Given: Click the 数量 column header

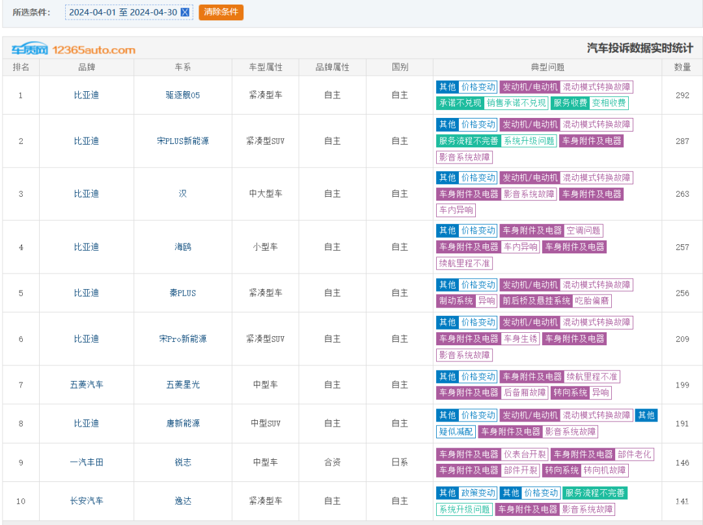Looking at the screenshot, I should coord(682,67).
